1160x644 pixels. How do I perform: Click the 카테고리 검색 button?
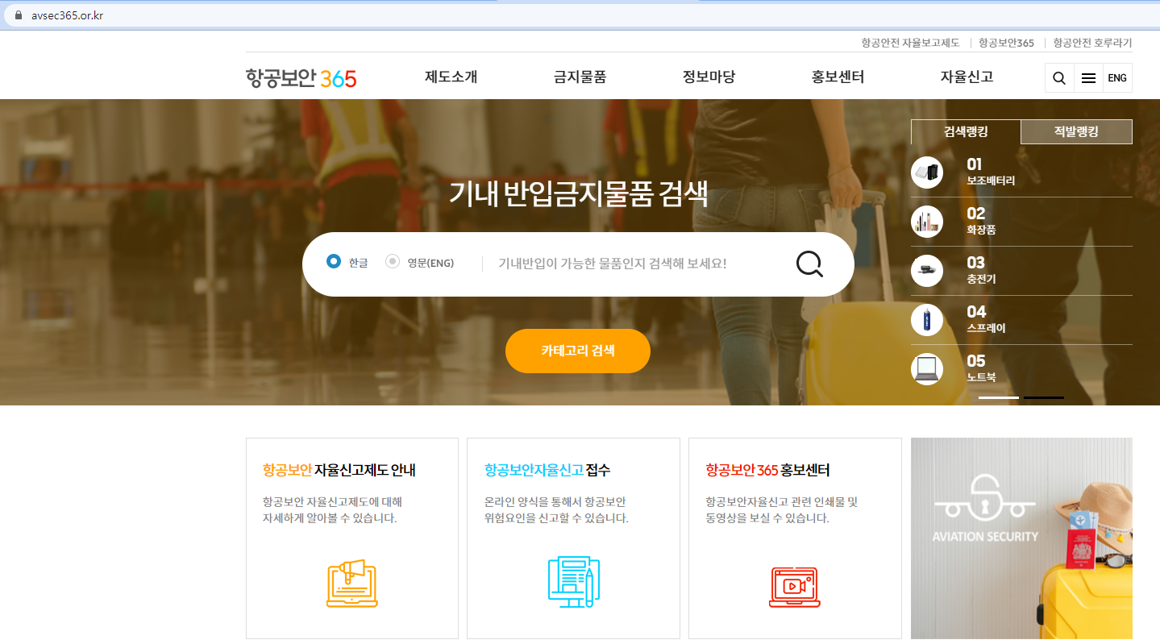pyautogui.click(x=578, y=351)
